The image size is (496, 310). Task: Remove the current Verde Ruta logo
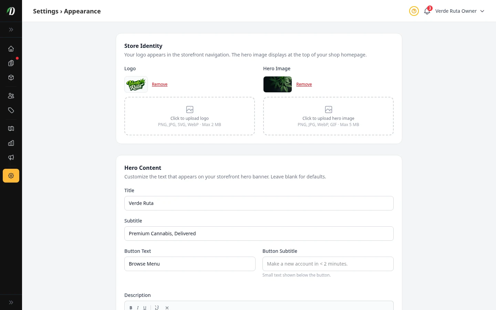pos(159,84)
